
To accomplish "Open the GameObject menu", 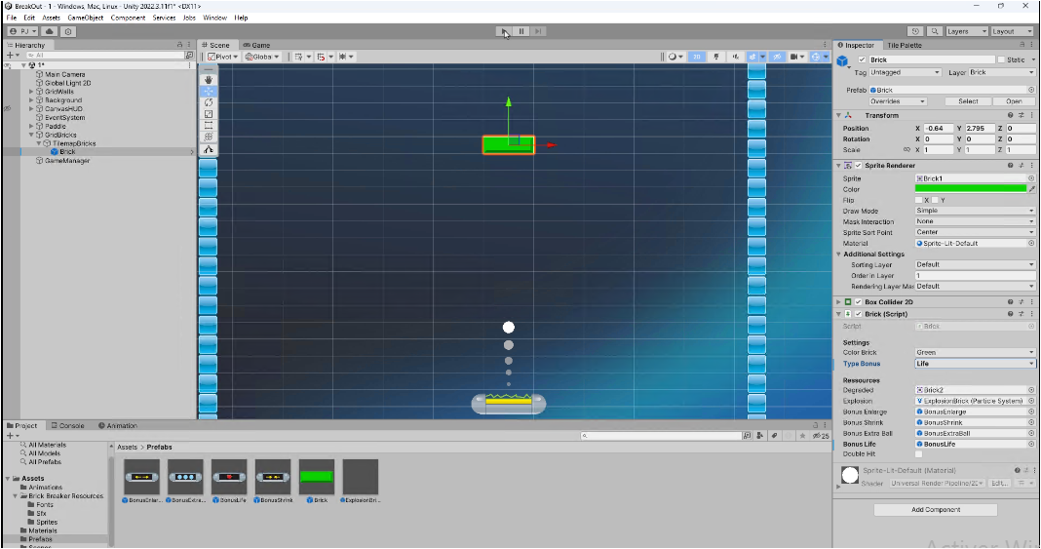I will click(x=86, y=18).
